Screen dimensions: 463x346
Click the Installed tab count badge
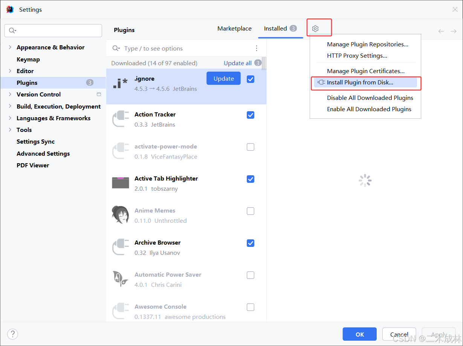click(293, 28)
